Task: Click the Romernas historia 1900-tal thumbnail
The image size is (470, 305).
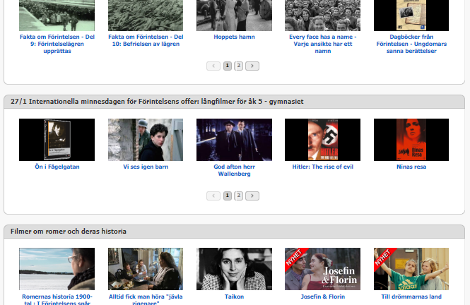Action: click(x=57, y=269)
